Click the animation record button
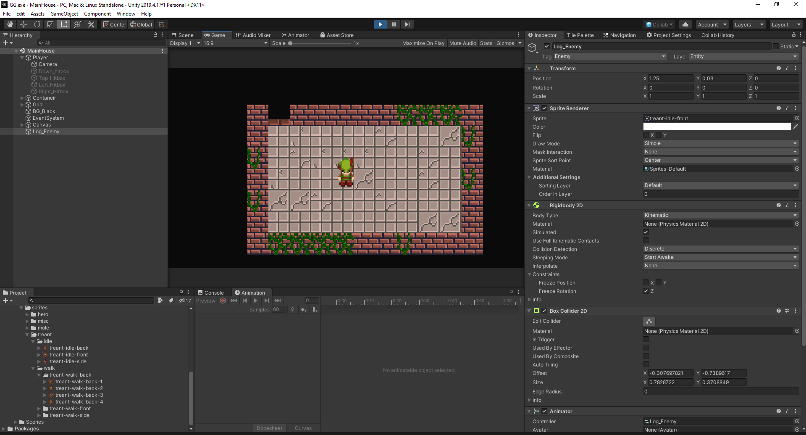Screen dimensions: 806x435 pos(223,301)
